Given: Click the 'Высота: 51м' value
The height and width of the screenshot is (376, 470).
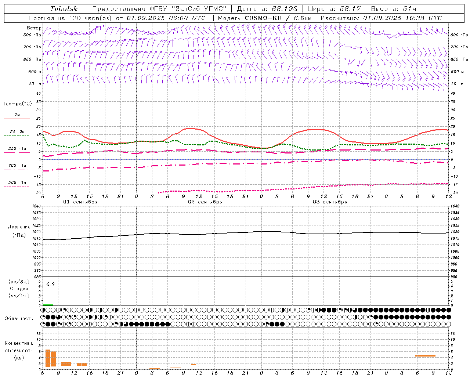Looking at the screenshot, I should (x=393, y=9).
